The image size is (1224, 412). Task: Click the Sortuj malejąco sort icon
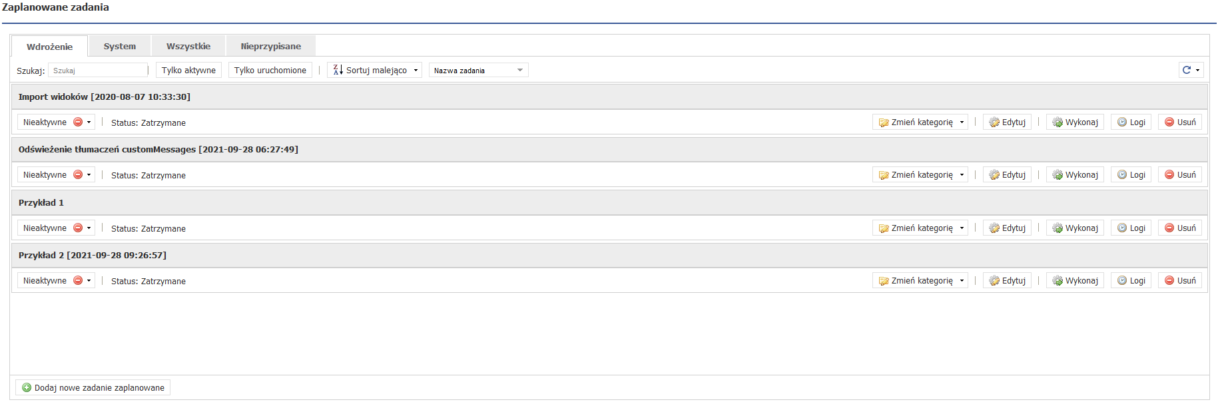[x=338, y=70]
